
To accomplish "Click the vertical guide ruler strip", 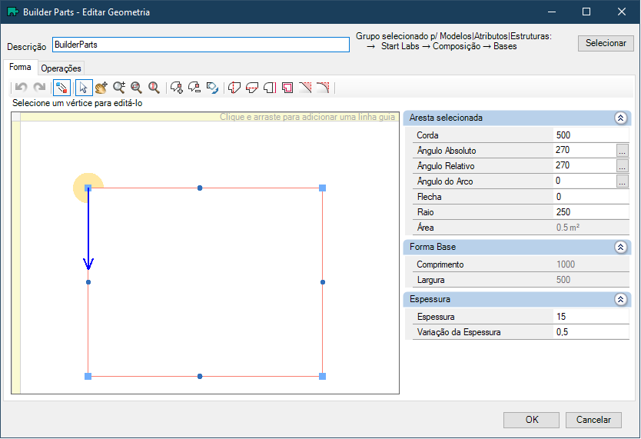I will click(16, 258).
